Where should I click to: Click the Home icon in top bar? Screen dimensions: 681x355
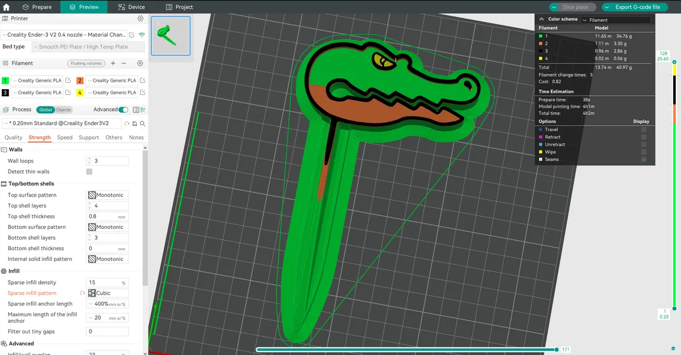6,7
